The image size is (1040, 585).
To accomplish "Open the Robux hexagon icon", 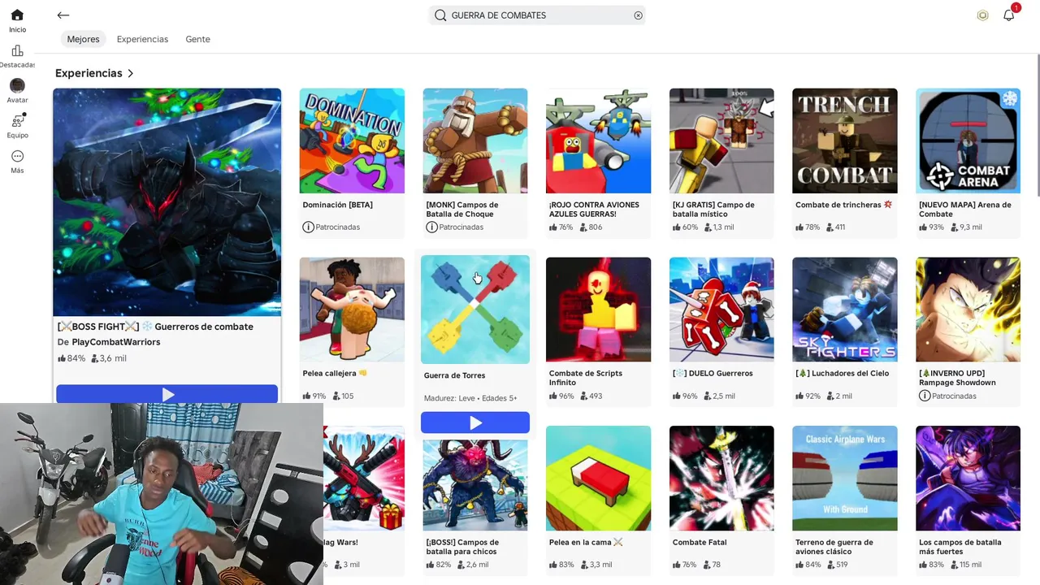I will tap(983, 15).
